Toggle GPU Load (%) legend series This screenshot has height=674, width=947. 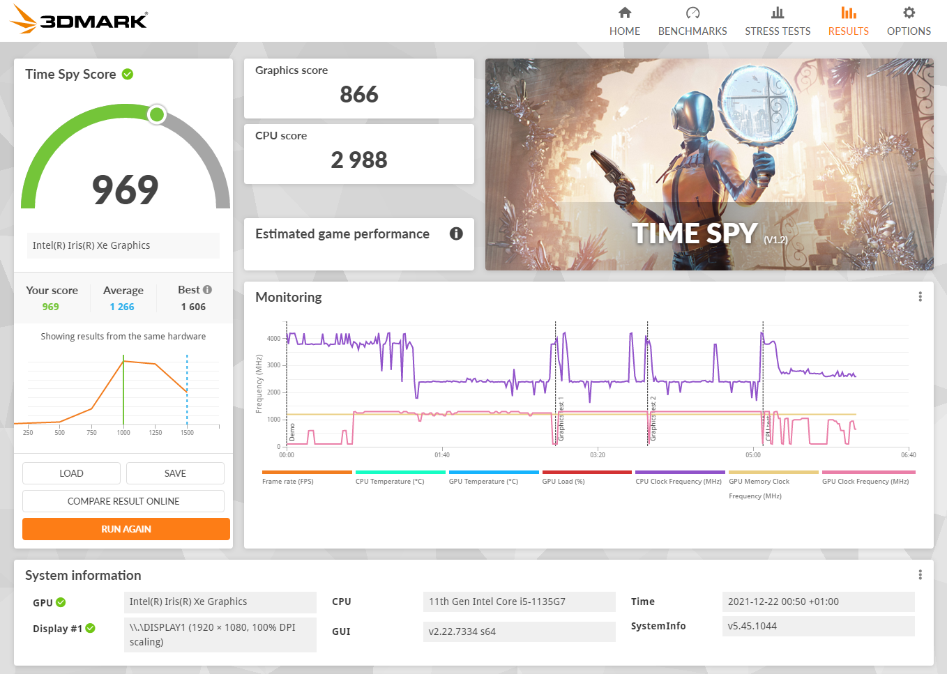point(587,477)
